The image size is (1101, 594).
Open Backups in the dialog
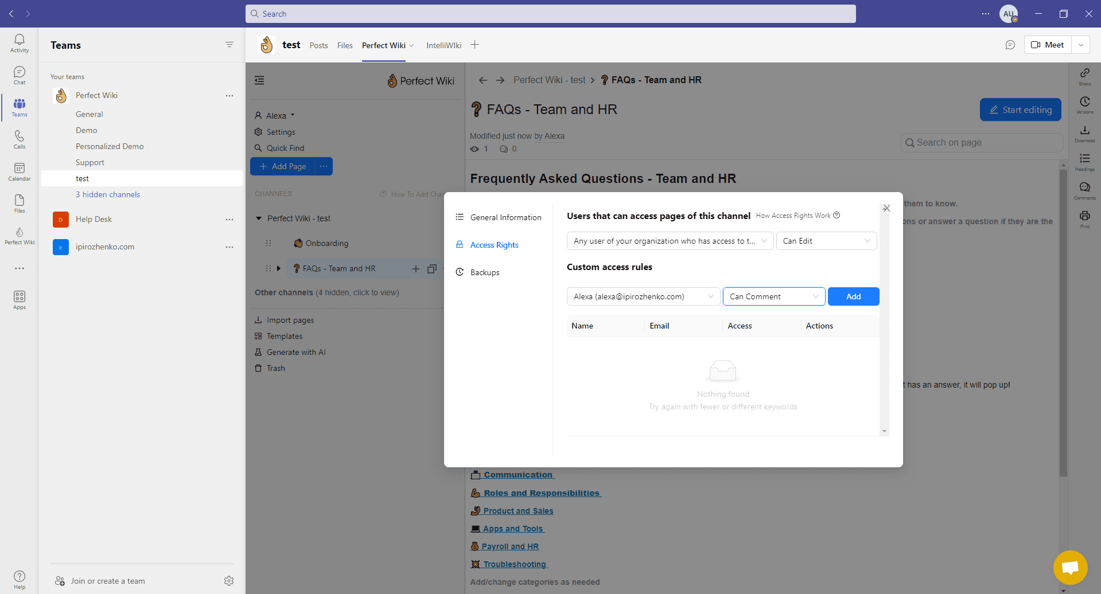478,272
